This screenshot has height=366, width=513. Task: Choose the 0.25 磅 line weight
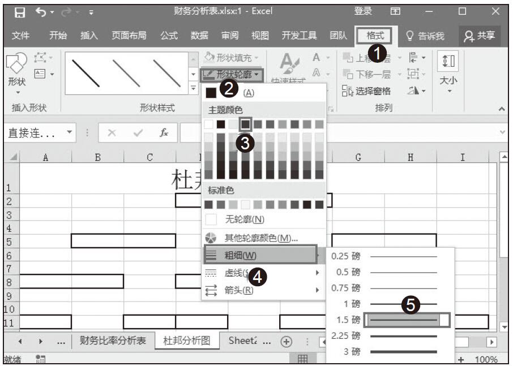[403, 256]
